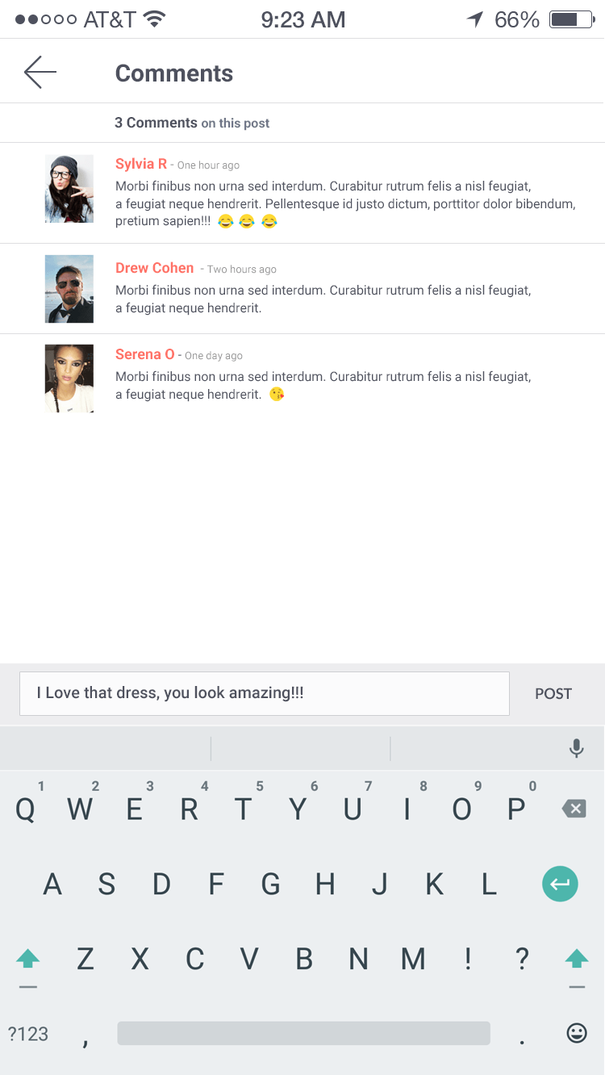Open Drew Cohen username link
This screenshot has width=605, height=1075.
pyautogui.click(x=155, y=268)
